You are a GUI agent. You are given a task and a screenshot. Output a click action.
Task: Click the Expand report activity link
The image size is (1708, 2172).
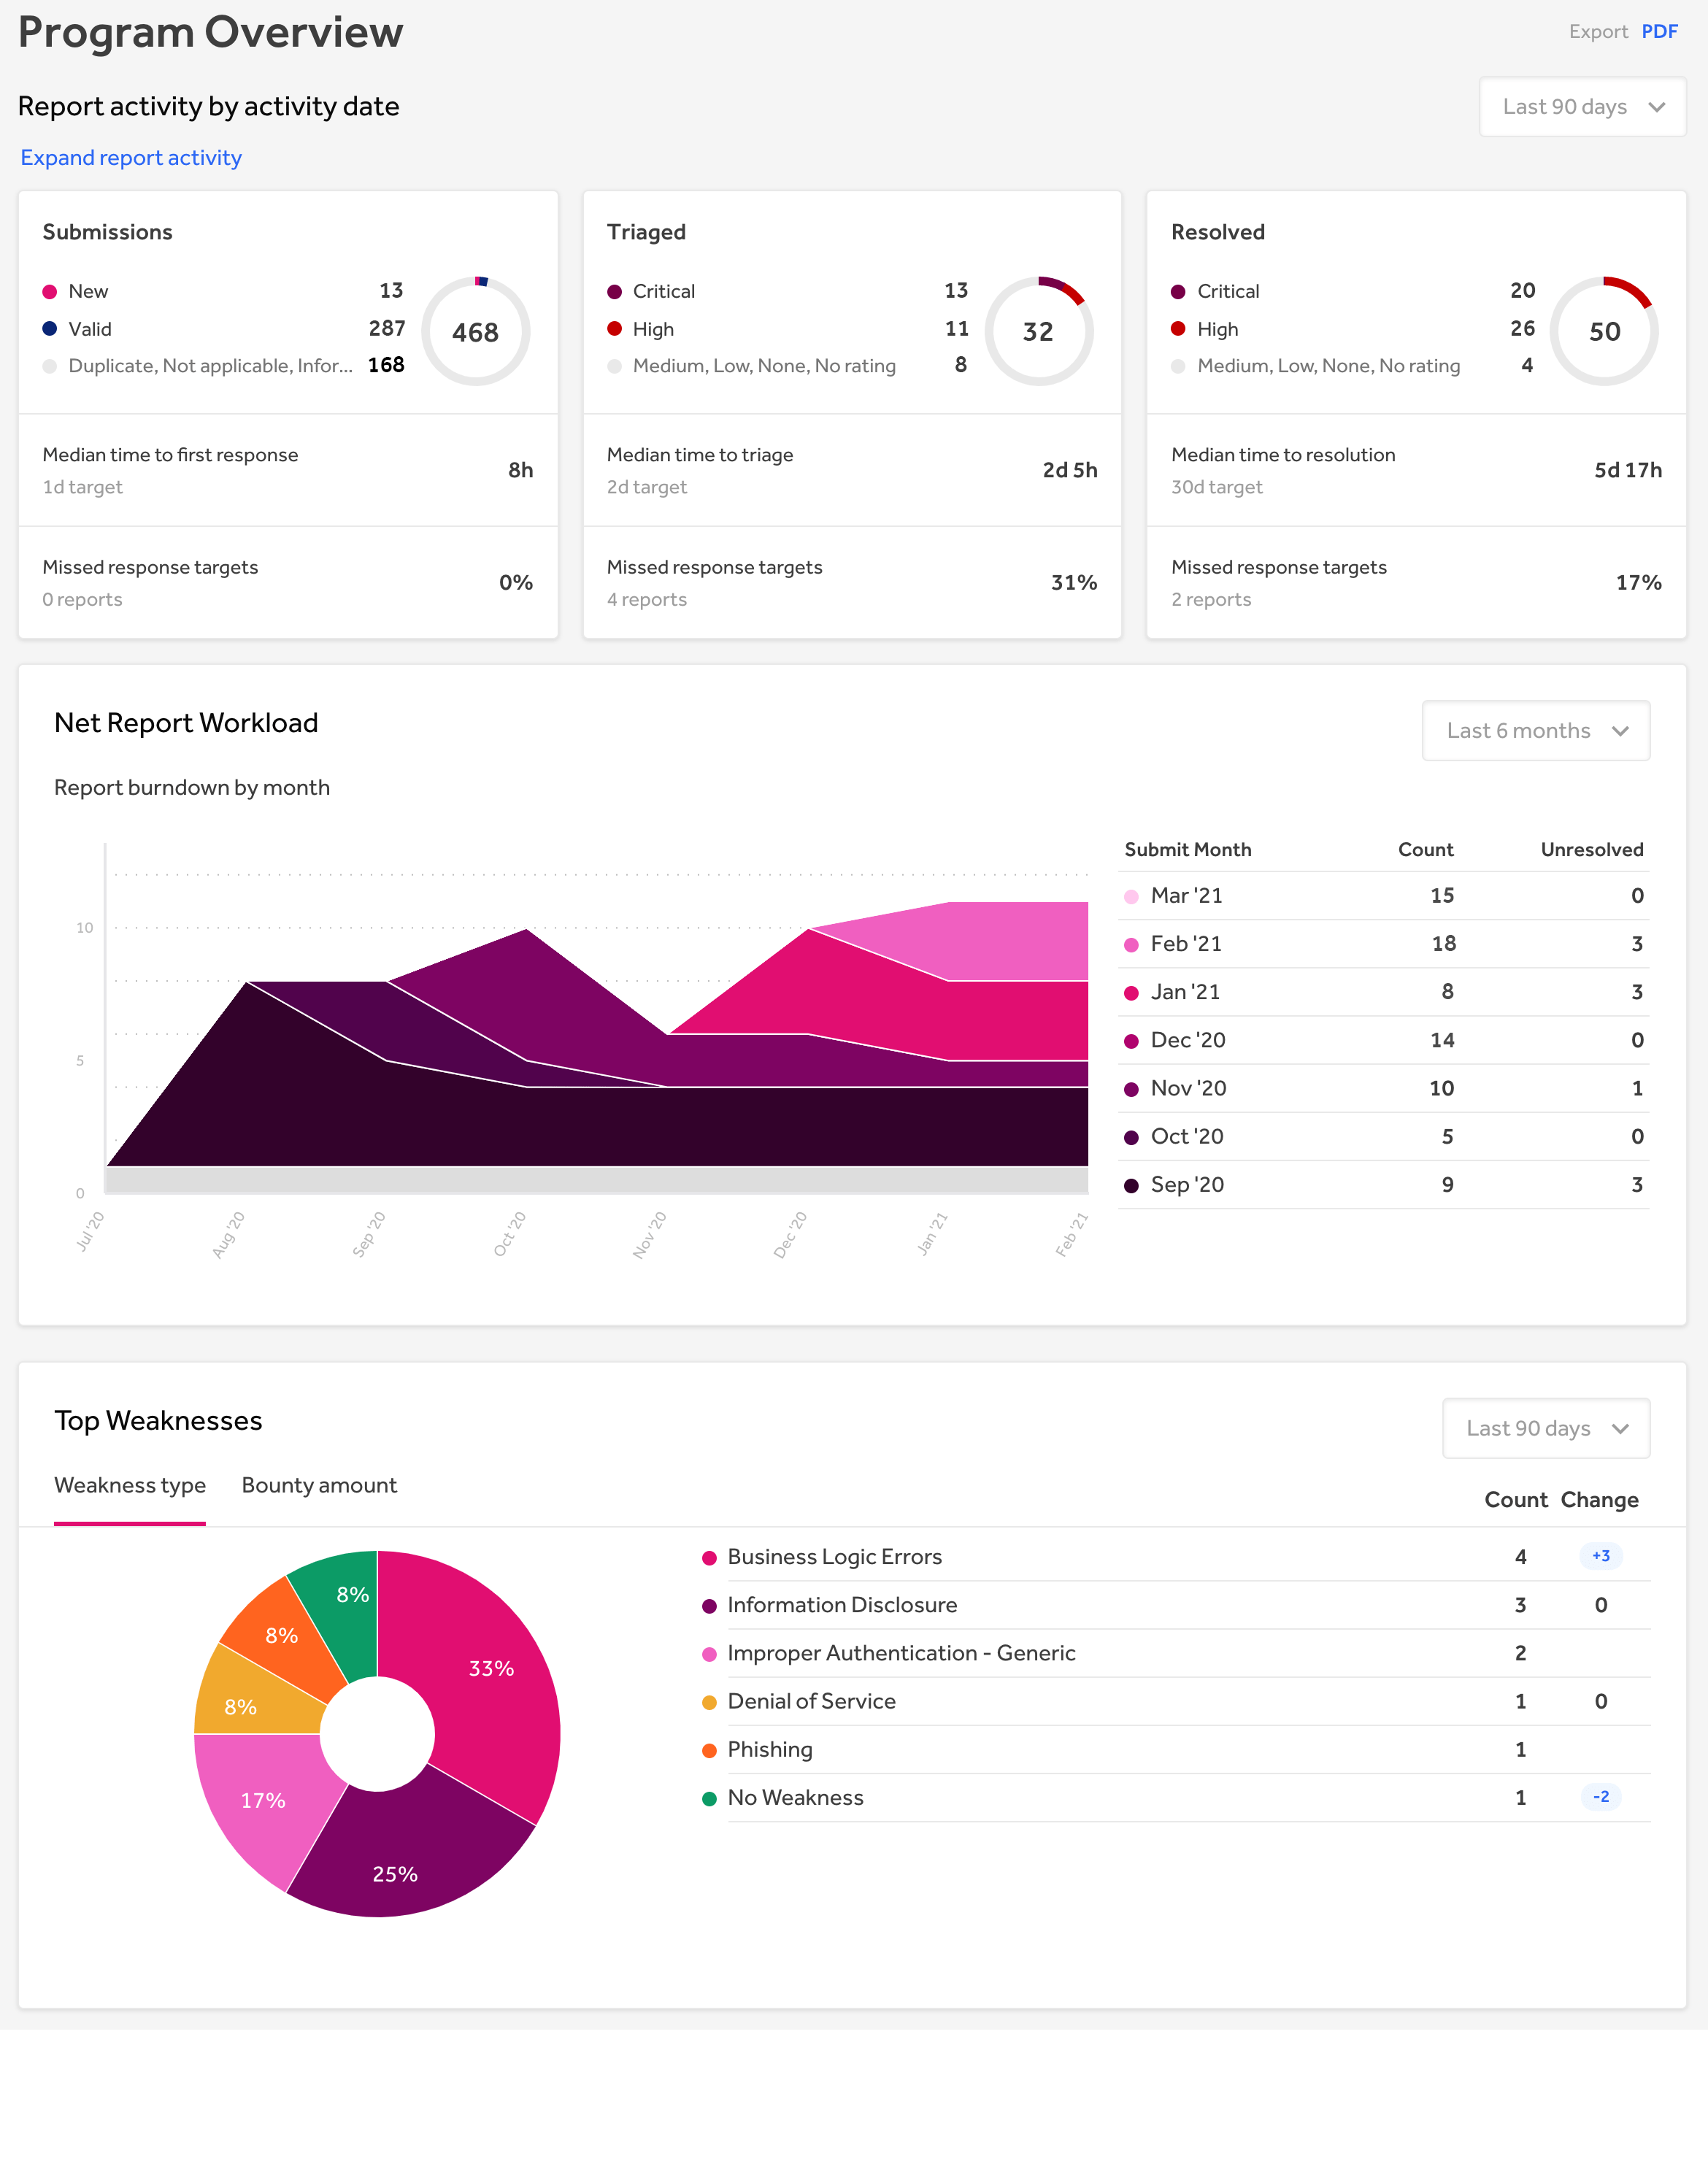(x=131, y=158)
